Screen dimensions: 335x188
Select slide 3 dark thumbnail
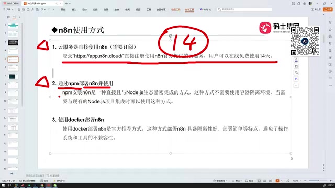[13, 42]
